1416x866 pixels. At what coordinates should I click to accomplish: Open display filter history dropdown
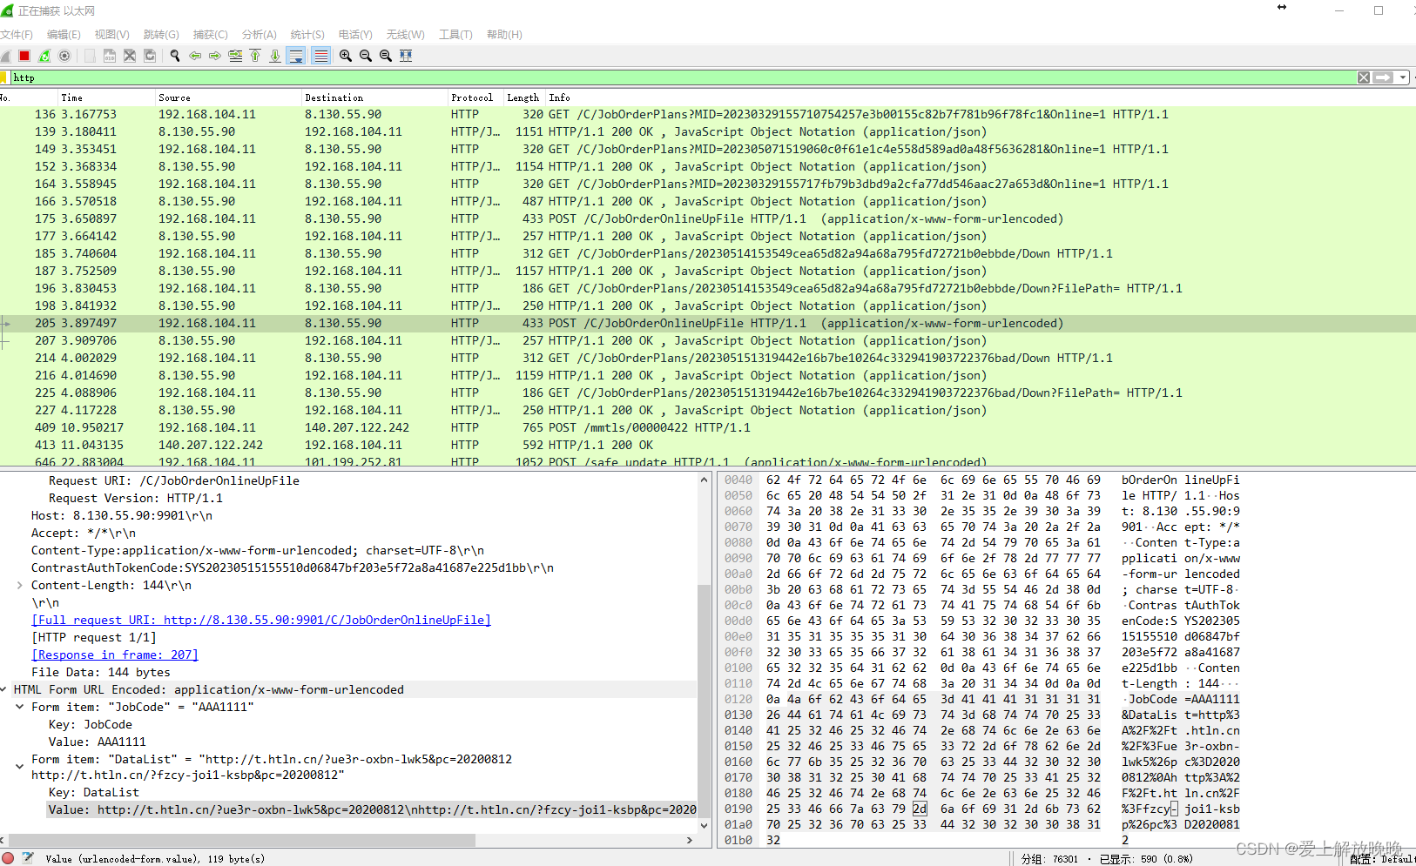1402,77
